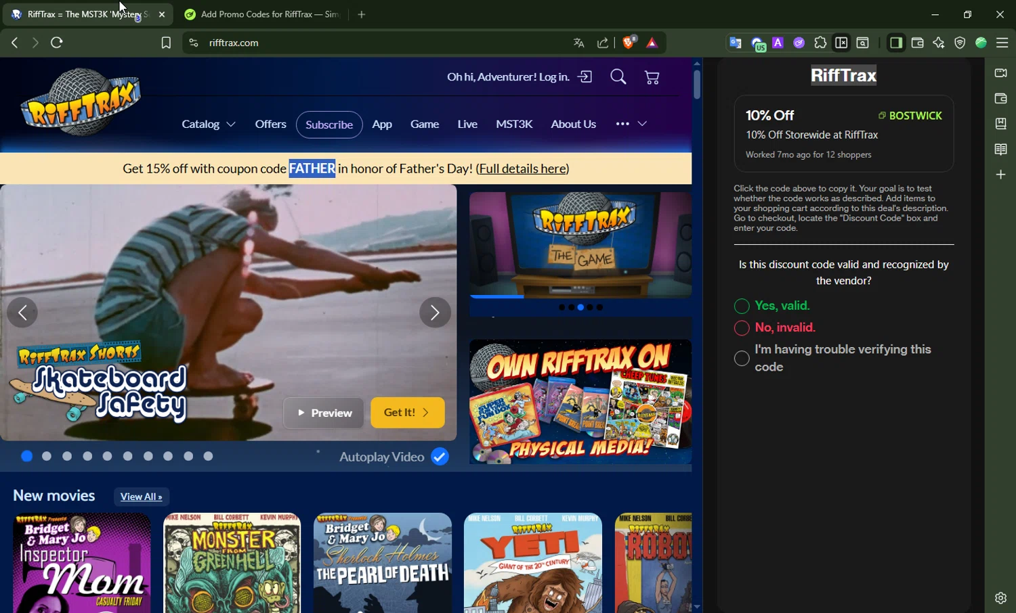Open Google Translate extension icon

[735, 43]
